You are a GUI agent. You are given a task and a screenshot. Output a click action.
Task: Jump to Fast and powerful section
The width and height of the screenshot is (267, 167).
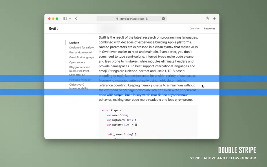pyautogui.click(x=81, y=52)
